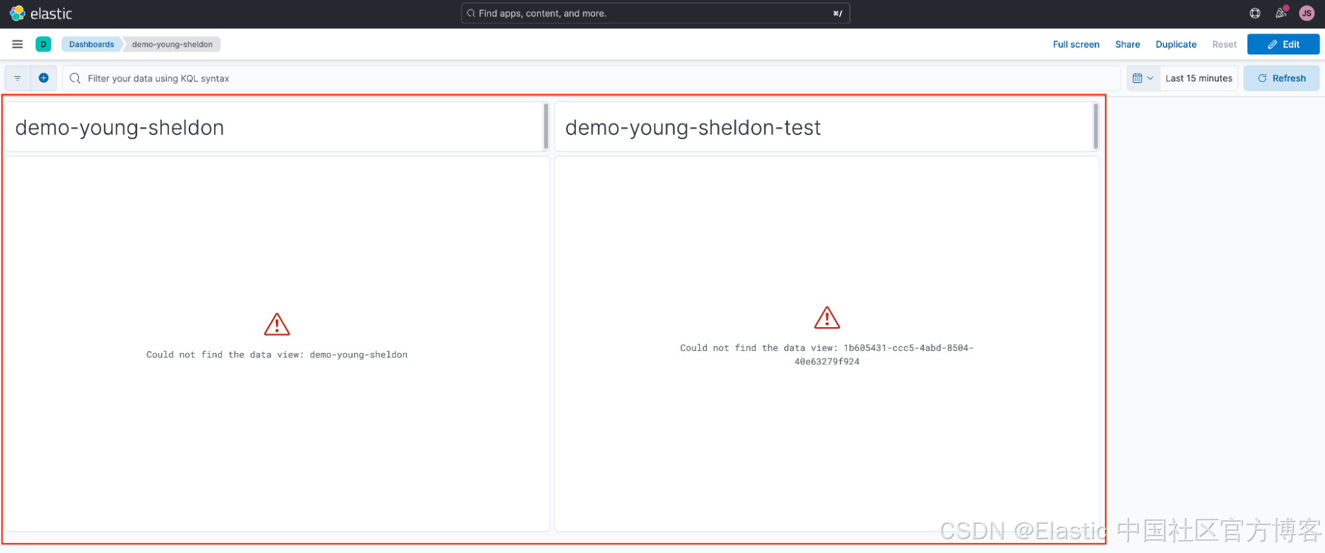Open the saved query filter menu
The image size is (1325, 553).
coord(18,78)
